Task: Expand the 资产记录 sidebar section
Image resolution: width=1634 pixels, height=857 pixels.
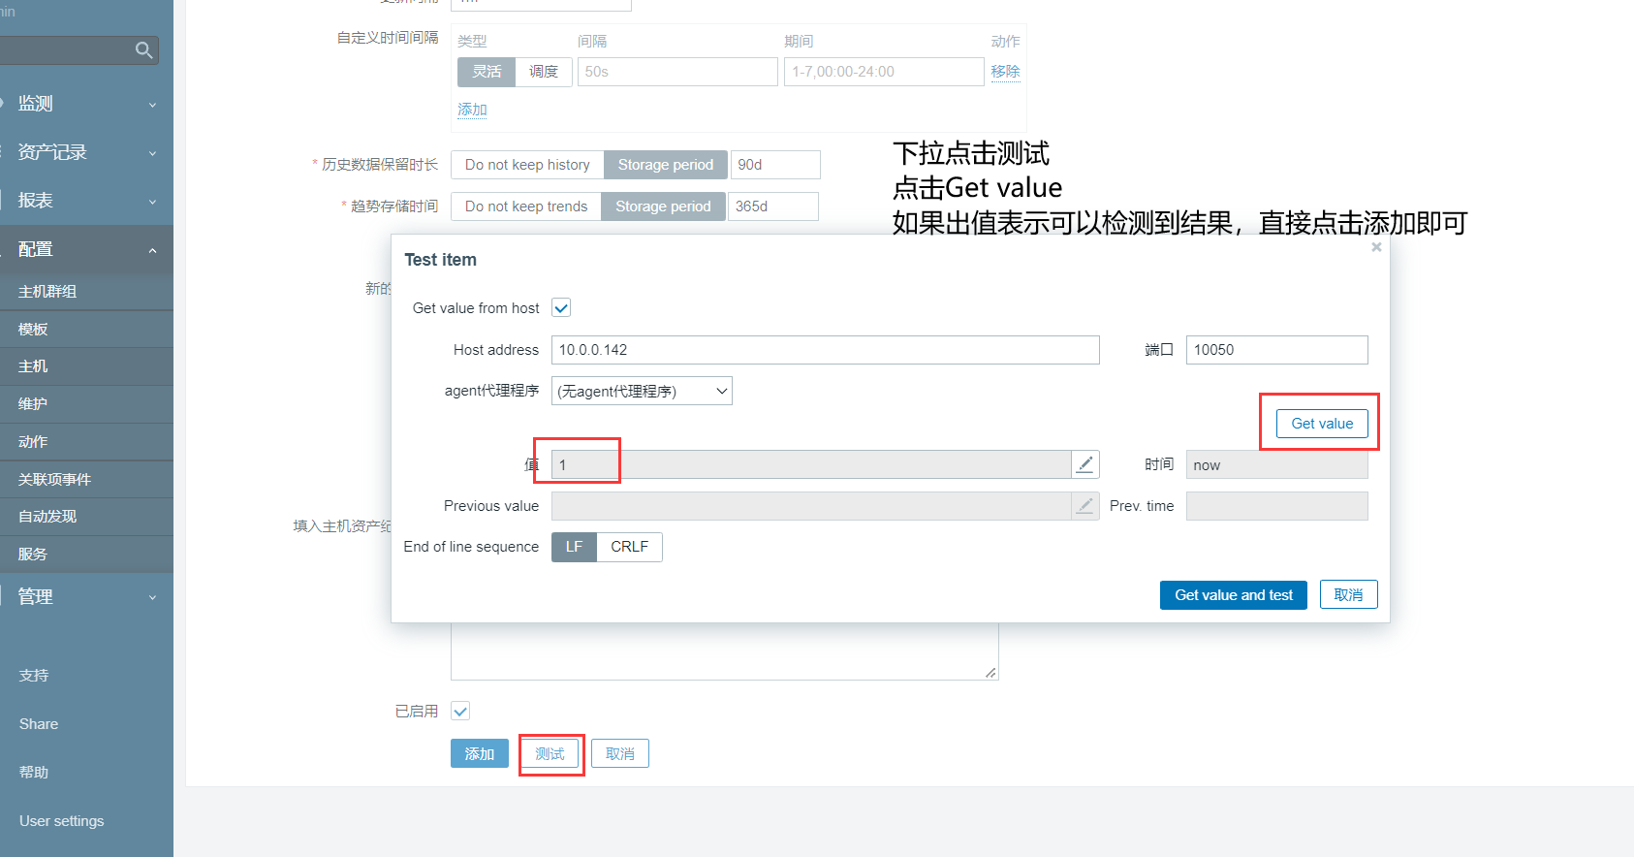Action: click(86, 152)
